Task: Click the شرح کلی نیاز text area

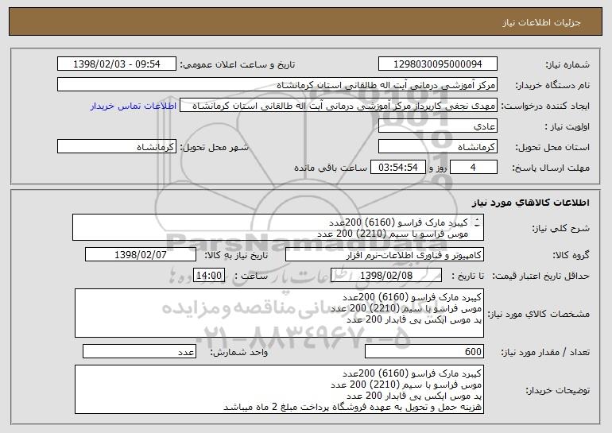Action: click(278, 227)
